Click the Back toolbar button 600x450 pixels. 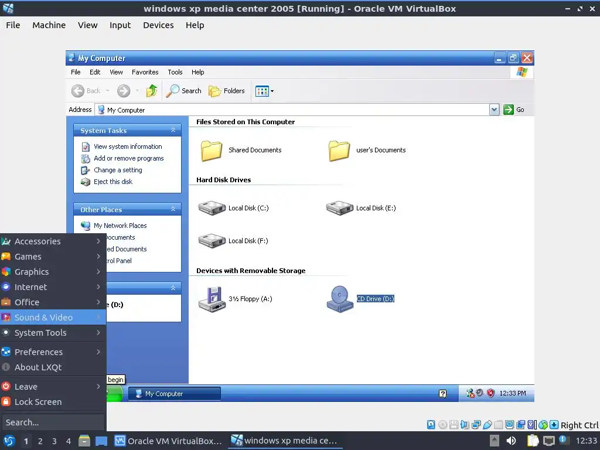86,91
